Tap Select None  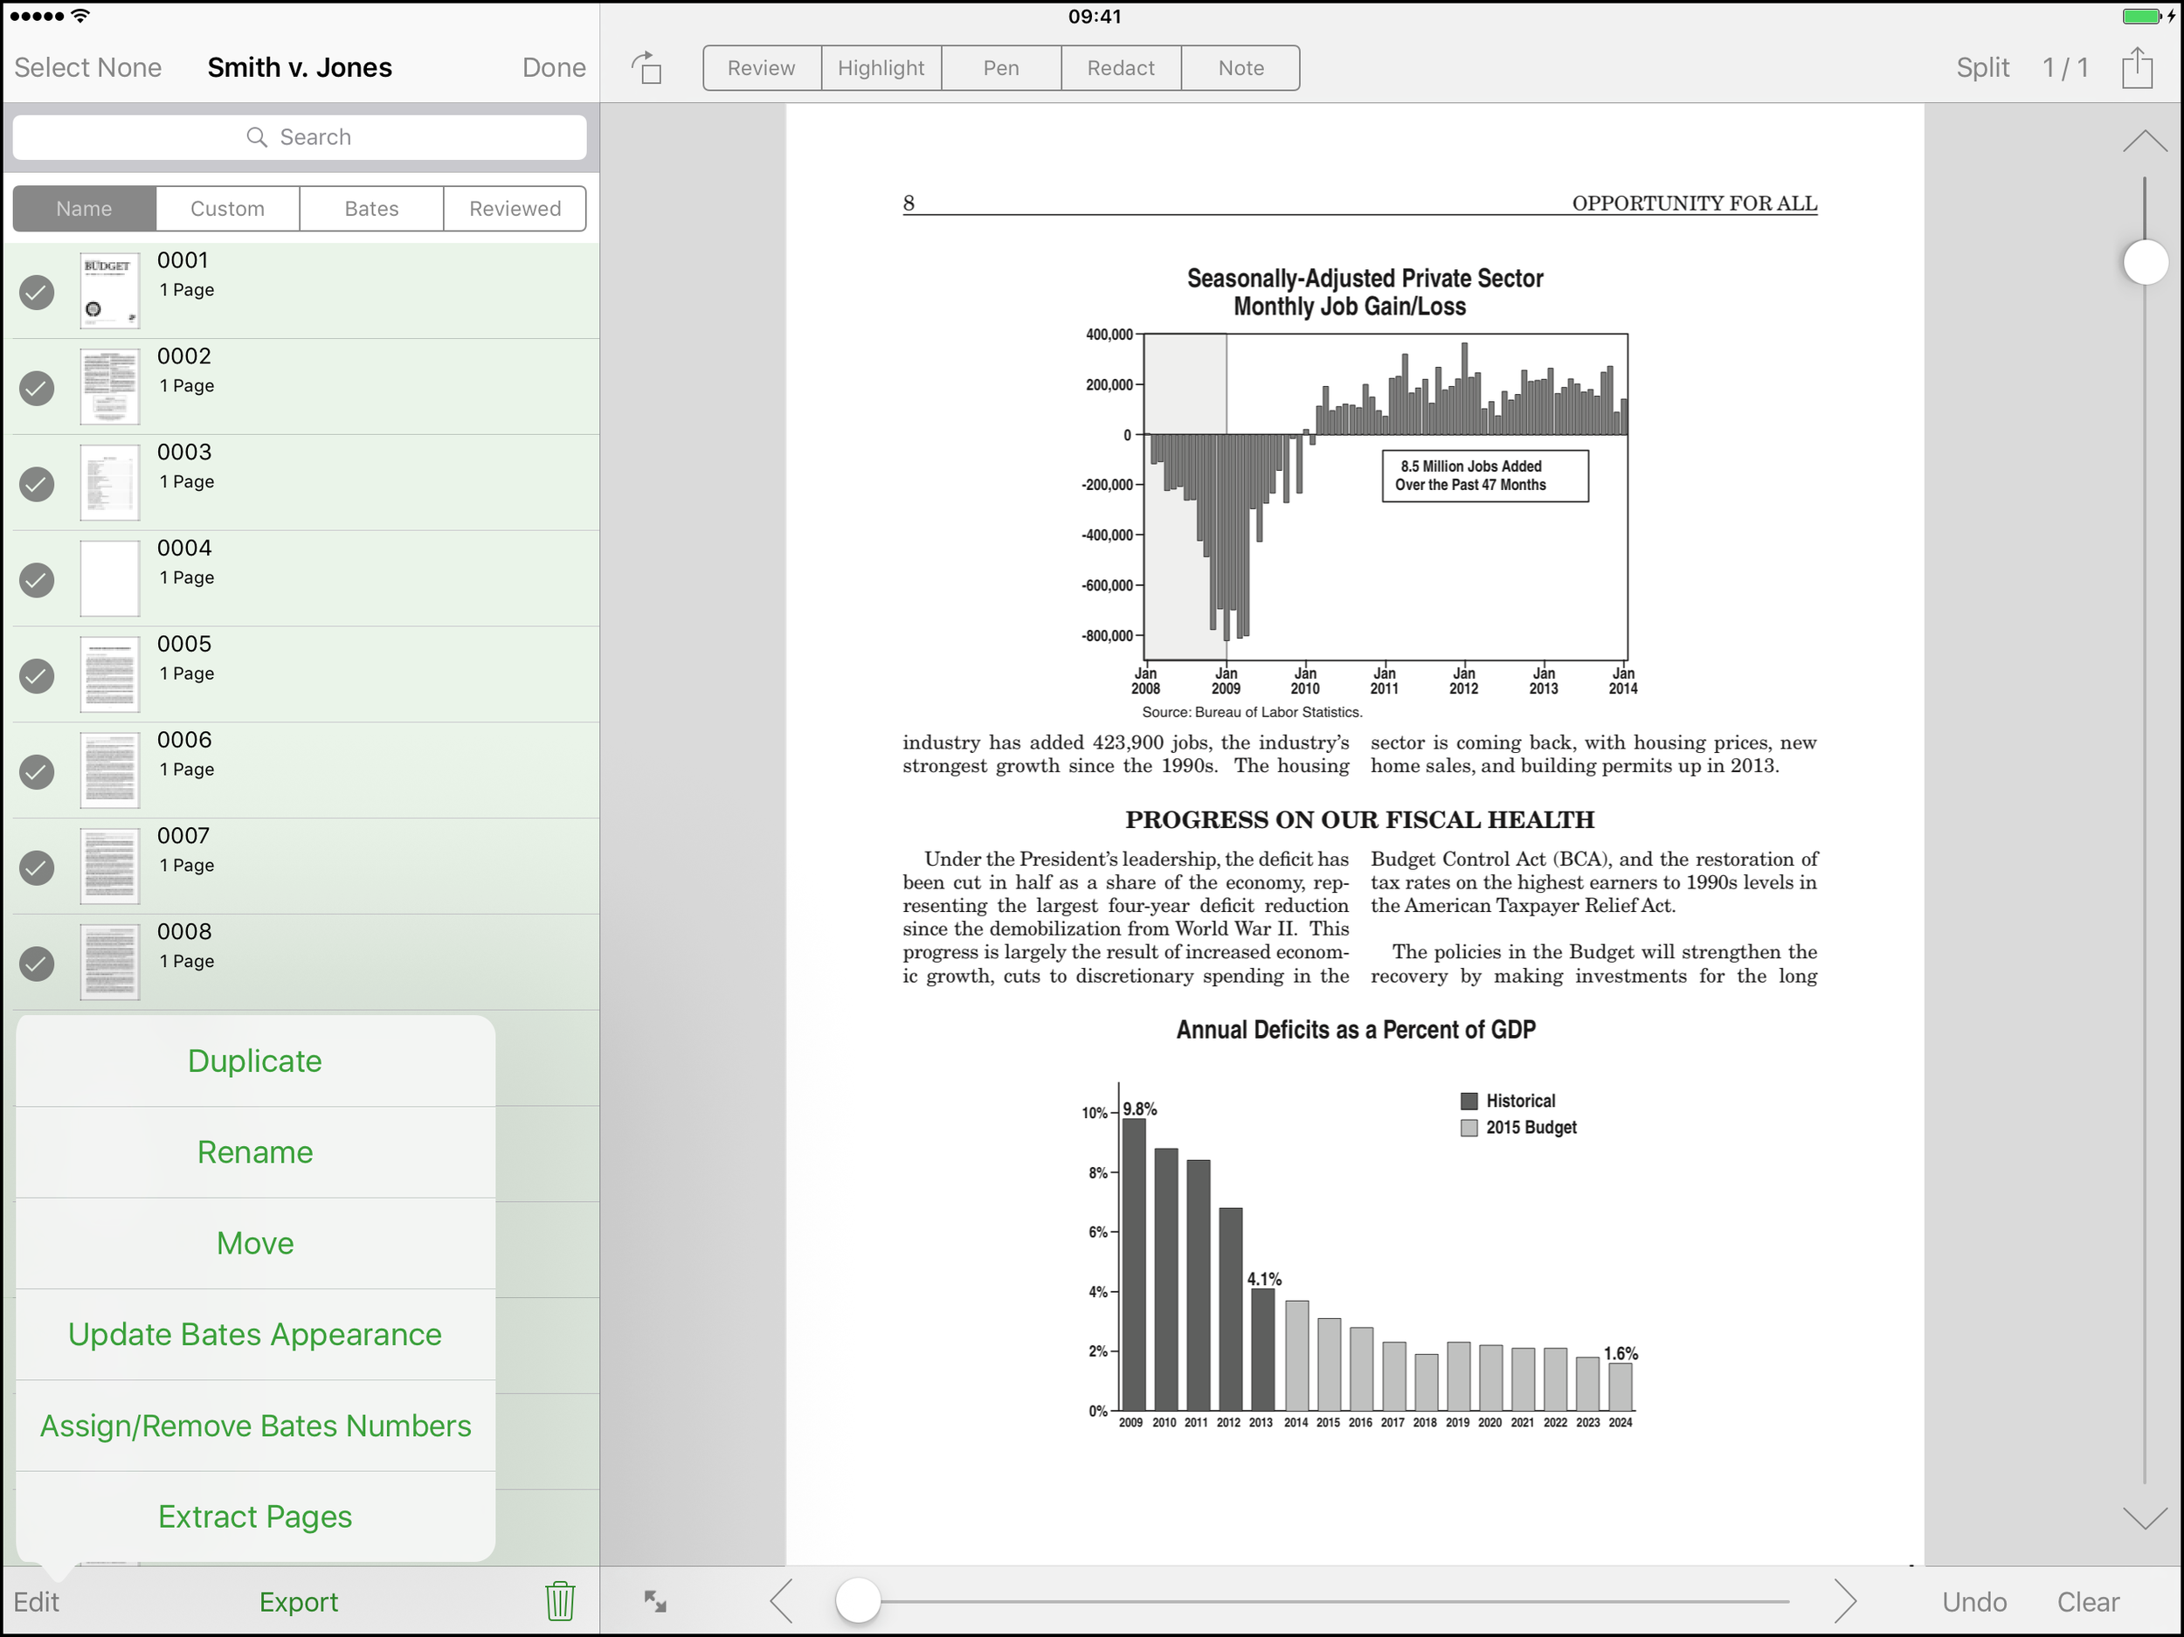88,67
